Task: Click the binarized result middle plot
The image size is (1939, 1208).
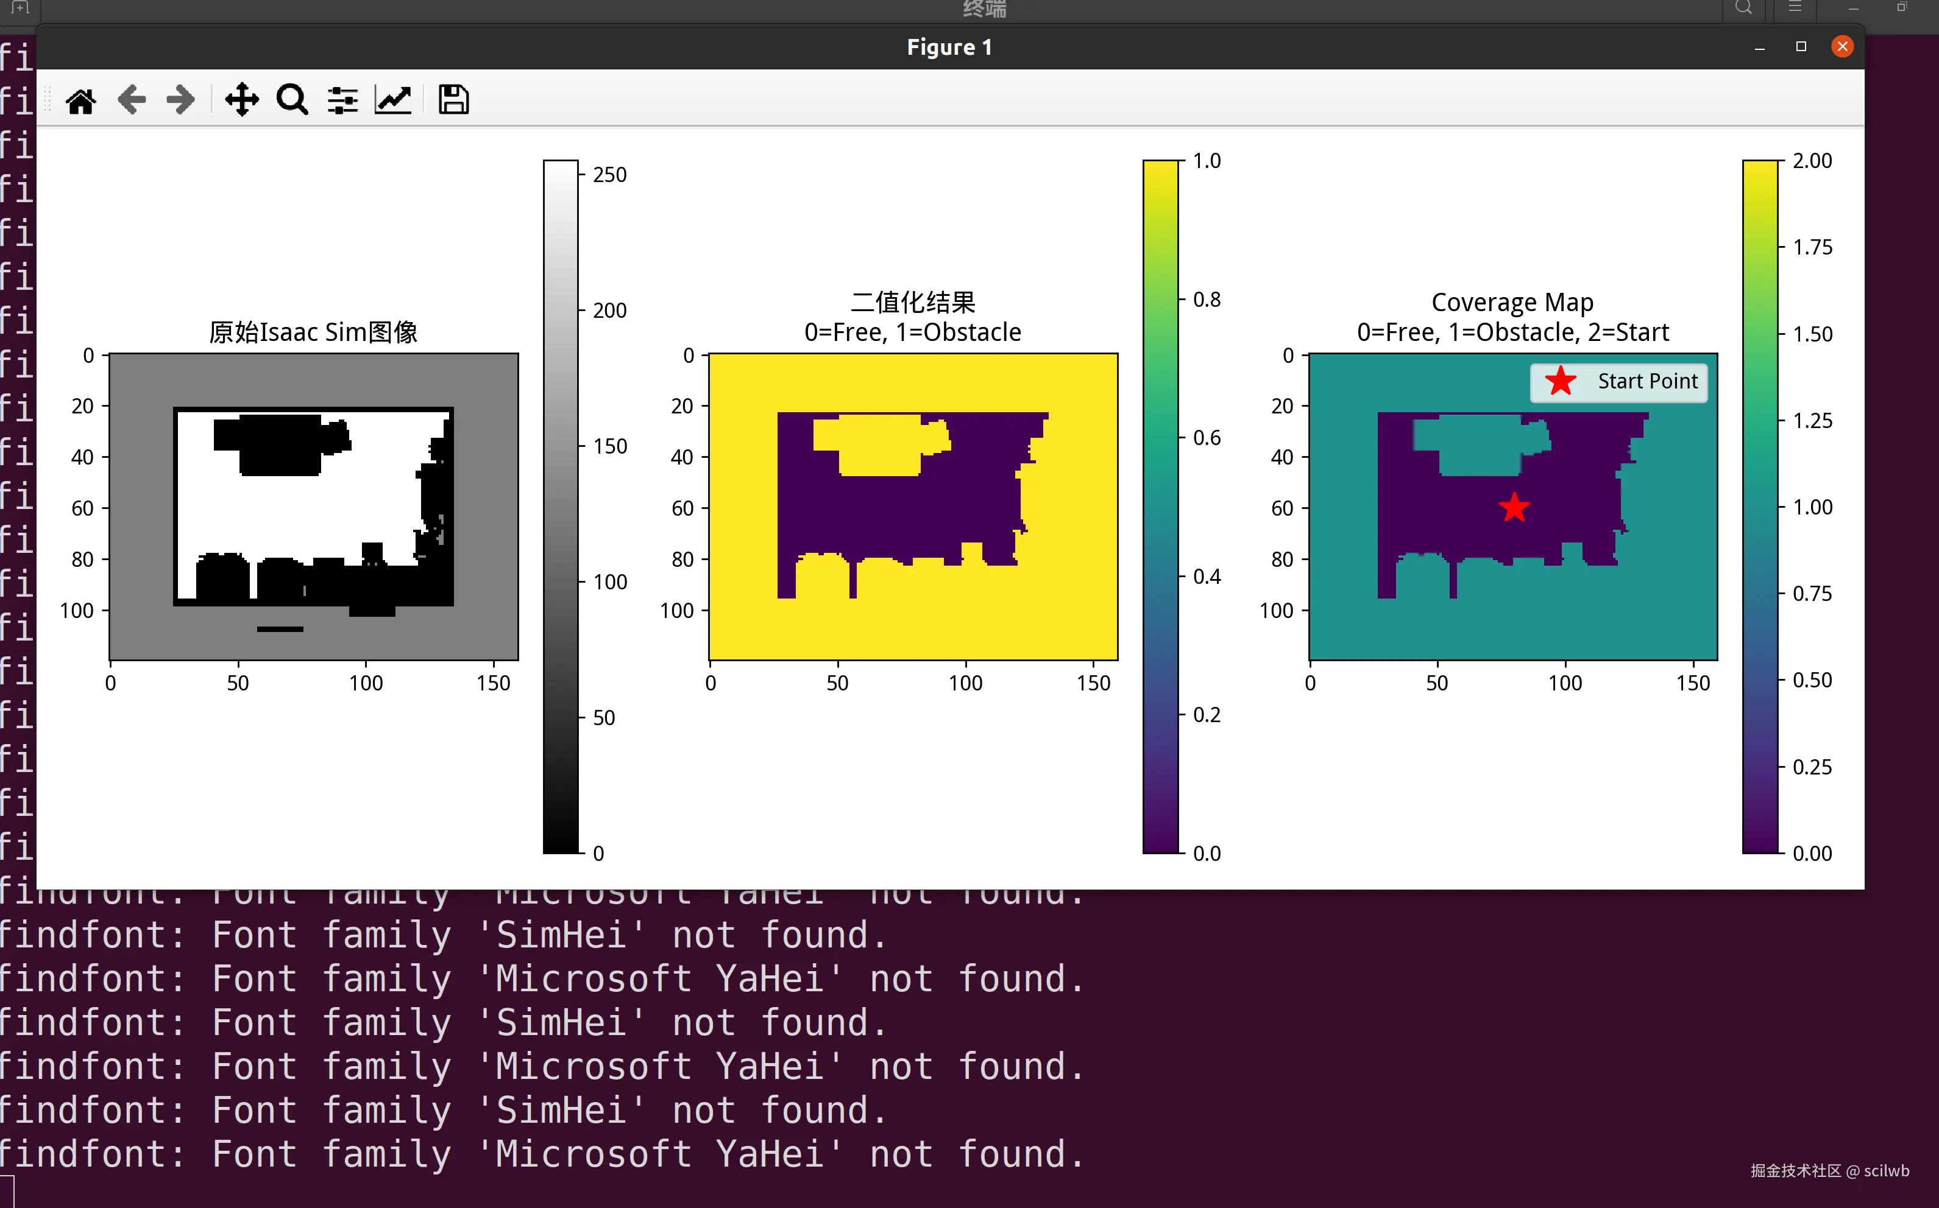Action: 913,507
